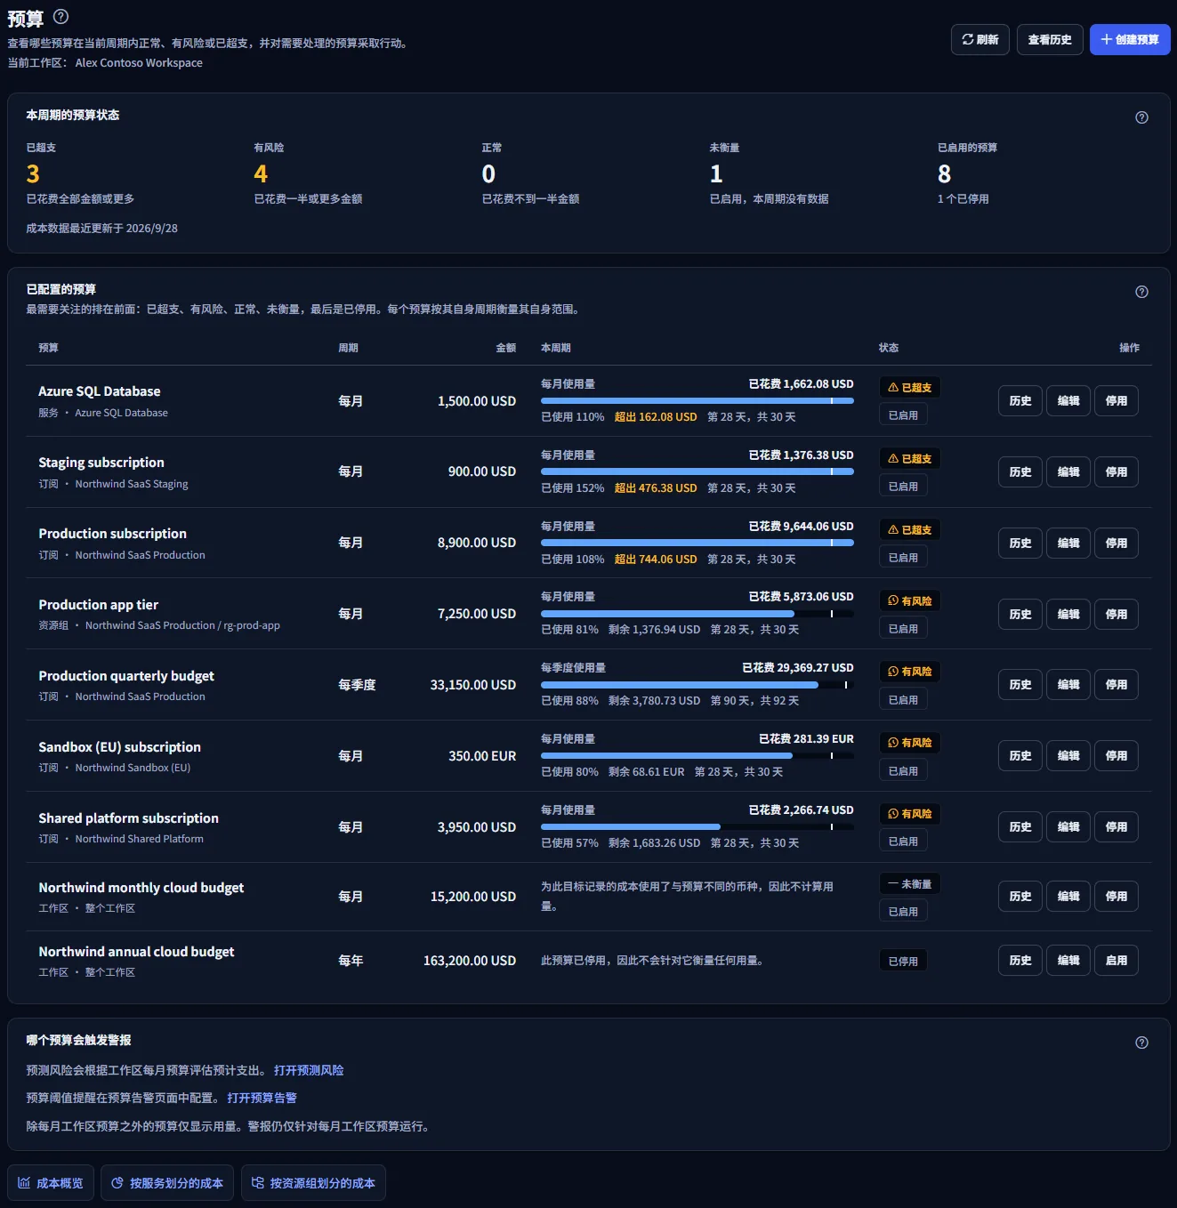Show help for the 已配置的预算 section
The image size is (1177, 1208).
(x=1141, y=292)
